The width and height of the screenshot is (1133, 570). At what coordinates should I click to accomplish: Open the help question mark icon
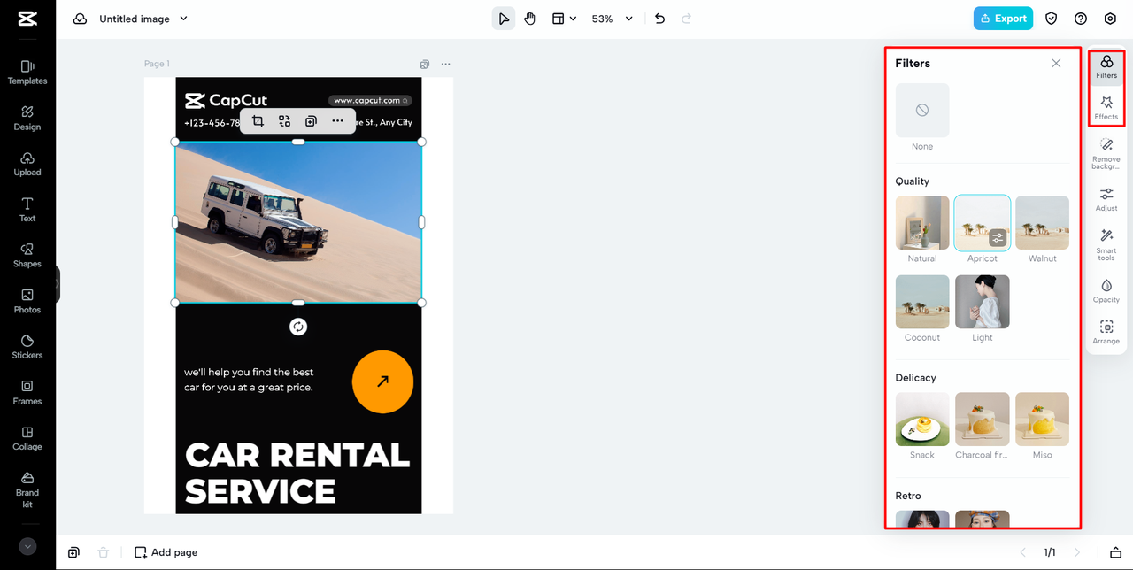[x=1081, y=19]
